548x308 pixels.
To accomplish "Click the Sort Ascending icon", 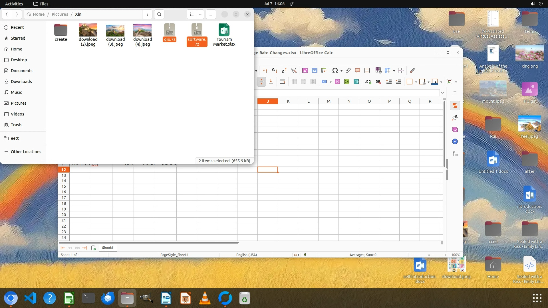I will 274,70.
